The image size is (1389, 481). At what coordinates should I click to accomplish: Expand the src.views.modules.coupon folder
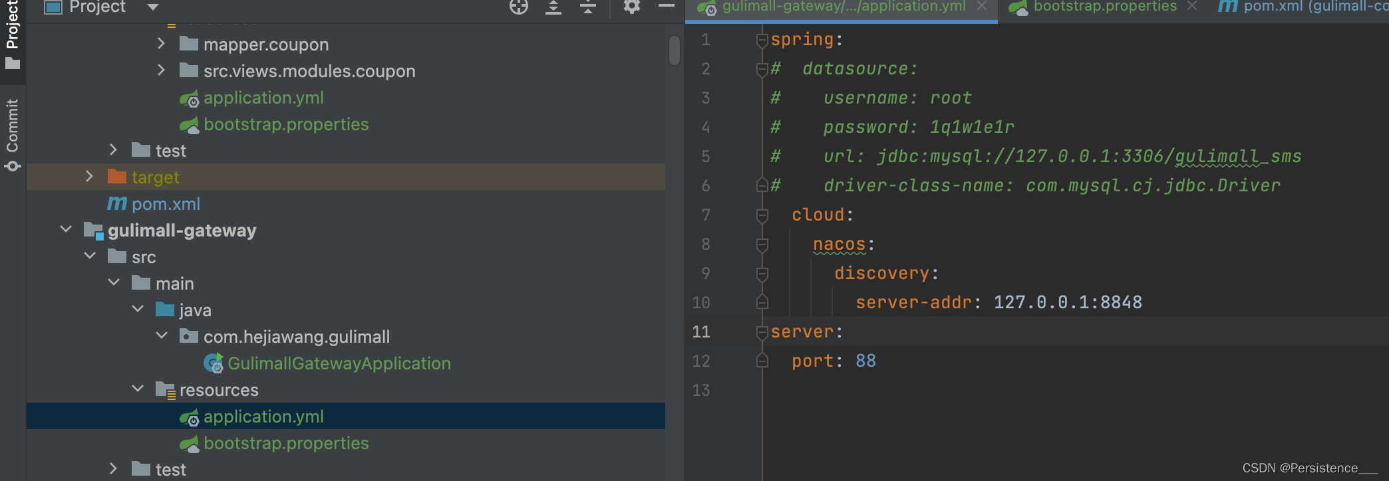coord(161,70)
